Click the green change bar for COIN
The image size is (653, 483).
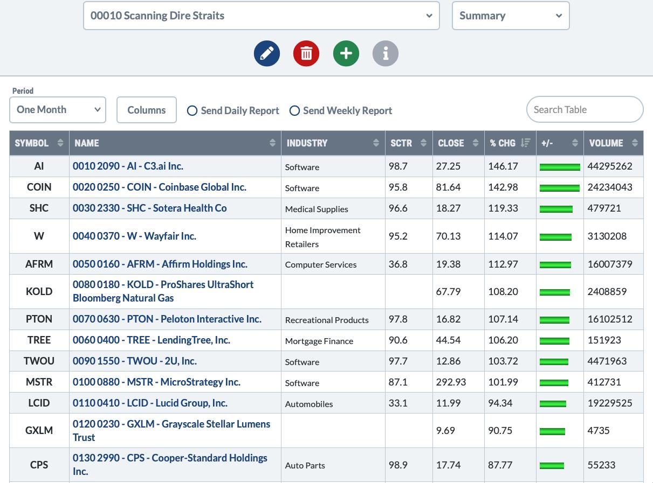[559, 188]
